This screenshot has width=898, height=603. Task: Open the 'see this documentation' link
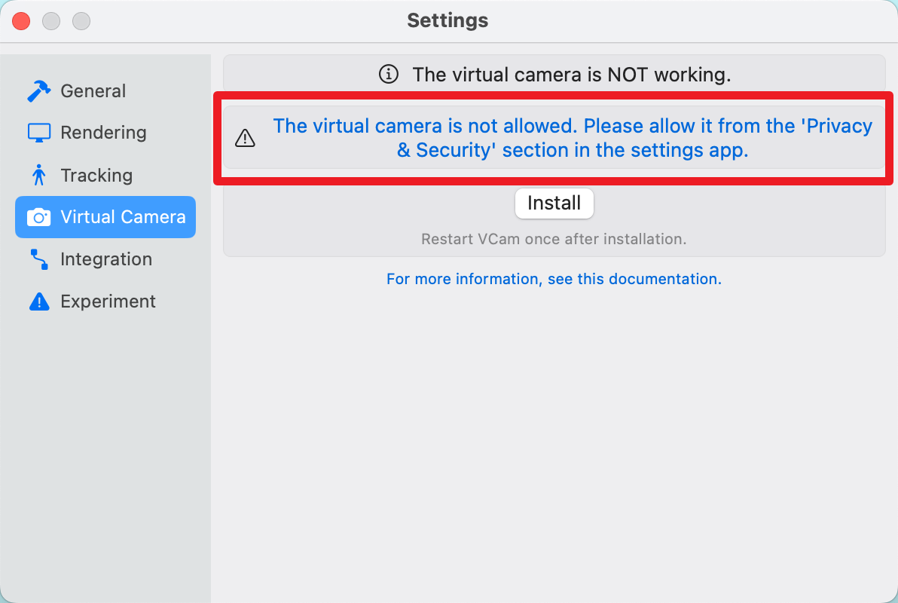click(x=554, y=279)
